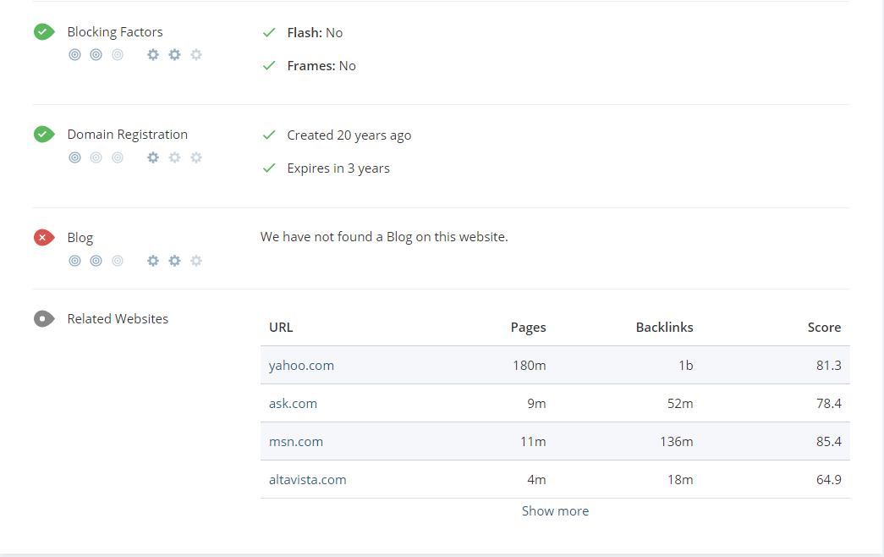
Task: Click the Score column header
Action: tap(824, 328)
